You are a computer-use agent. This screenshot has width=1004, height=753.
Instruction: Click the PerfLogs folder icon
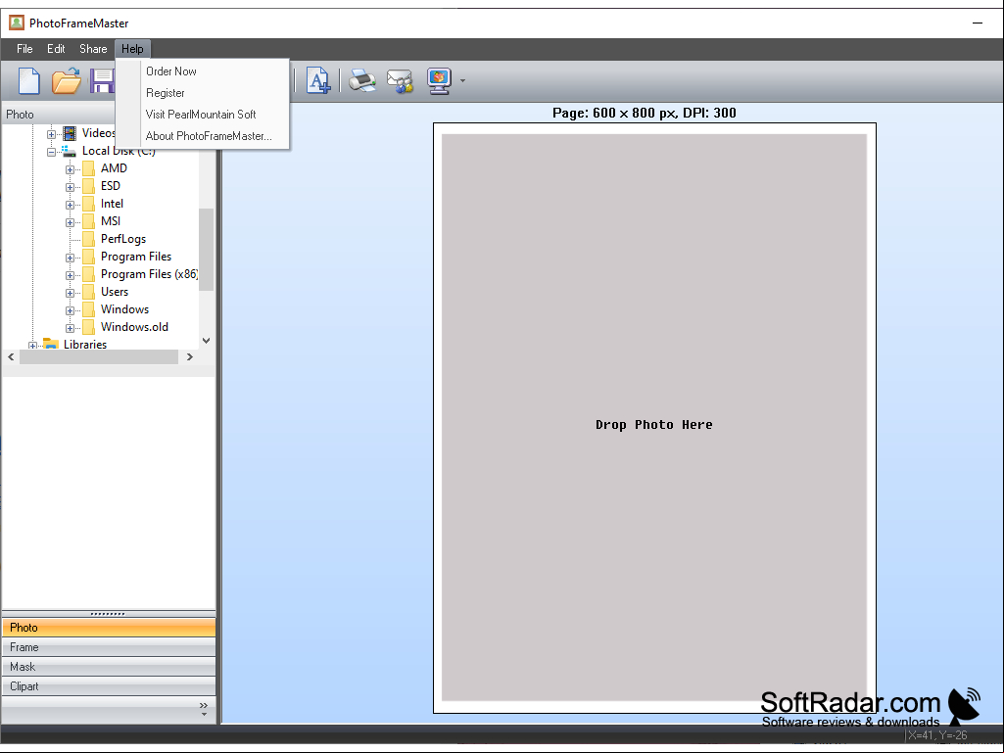(89, 239)
